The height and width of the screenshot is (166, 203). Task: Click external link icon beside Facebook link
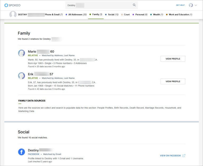pos(184,155)
